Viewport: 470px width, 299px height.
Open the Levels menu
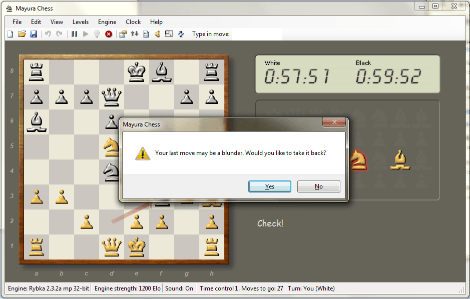tap(81, 22)
